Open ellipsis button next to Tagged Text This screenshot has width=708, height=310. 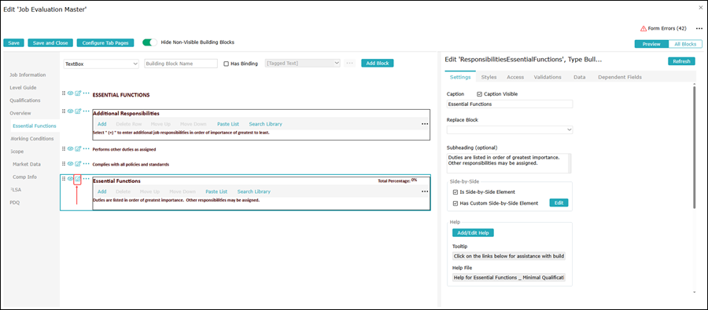349,64
